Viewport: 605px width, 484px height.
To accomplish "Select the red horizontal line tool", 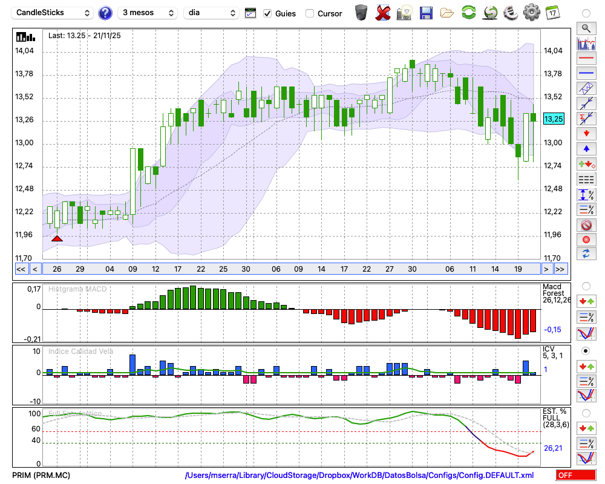I will (586, 58).
